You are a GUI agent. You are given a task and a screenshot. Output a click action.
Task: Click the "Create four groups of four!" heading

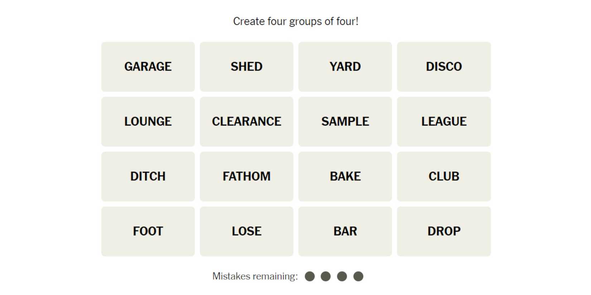coord(295,21)
